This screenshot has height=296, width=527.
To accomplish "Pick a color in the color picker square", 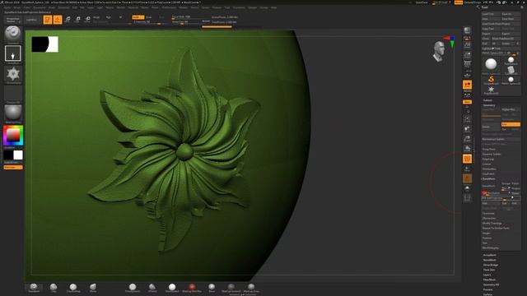I will click(x=13, y=135).
